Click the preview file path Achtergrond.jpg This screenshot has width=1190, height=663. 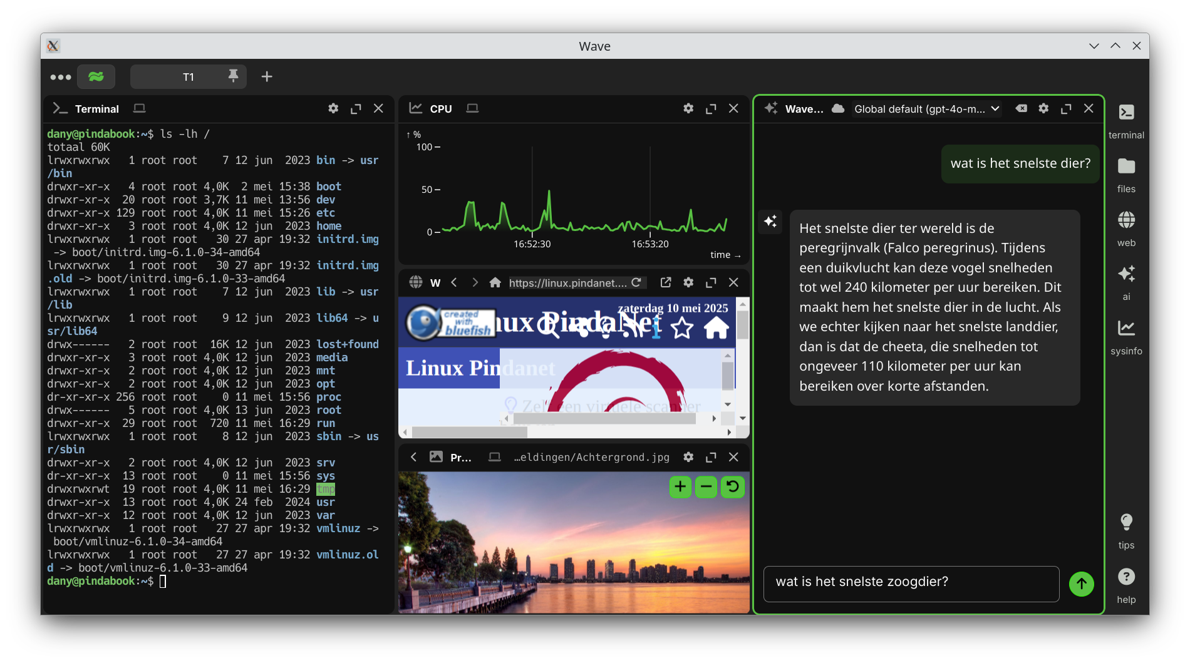(592, 457)
